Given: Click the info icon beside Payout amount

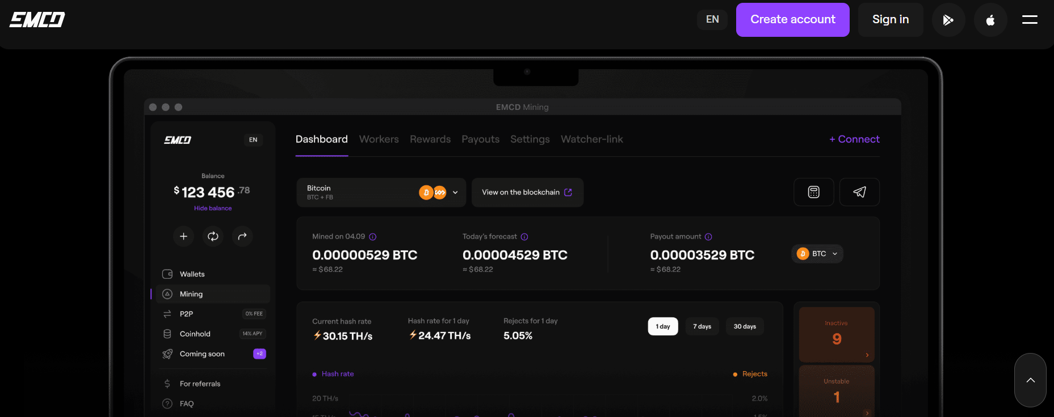Looking at the screenshot, I should [x=708, y=237].
